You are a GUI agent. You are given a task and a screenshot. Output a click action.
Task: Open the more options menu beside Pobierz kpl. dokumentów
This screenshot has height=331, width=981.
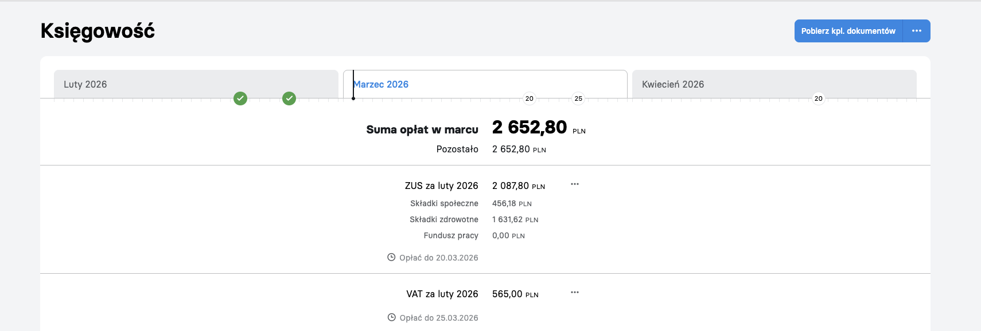point(917,31)
